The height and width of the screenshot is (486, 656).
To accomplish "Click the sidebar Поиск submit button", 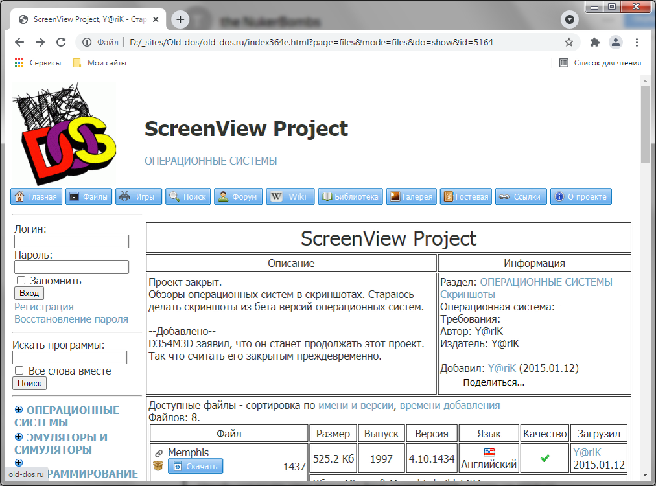I will click(29, 383).
